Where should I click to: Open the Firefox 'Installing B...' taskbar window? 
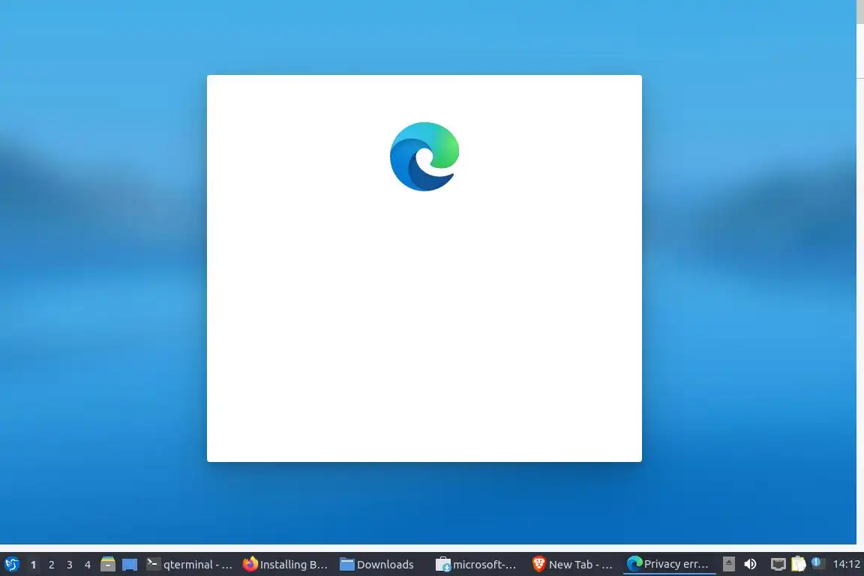pyautogui.click(x=286, y=565)
